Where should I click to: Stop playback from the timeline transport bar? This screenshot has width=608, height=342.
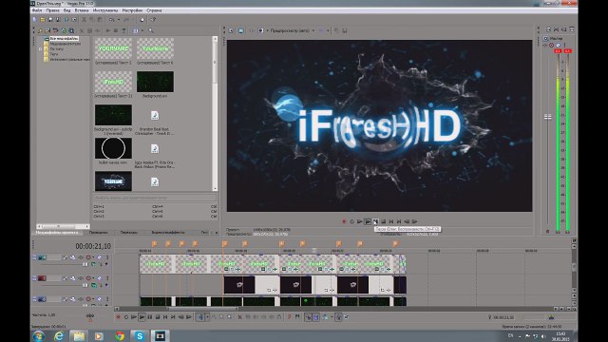click(x=158, y=317)
